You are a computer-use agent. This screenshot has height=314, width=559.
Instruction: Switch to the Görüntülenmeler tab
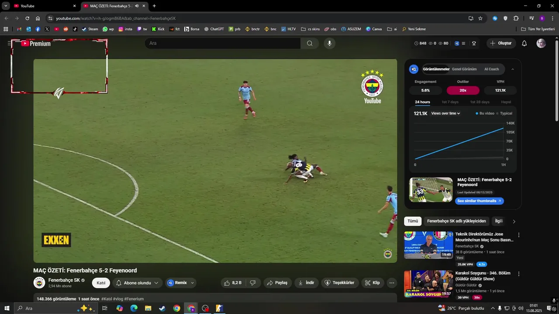point(436,69)
